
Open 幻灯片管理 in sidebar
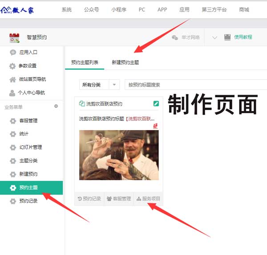click(x=31, y=147)
